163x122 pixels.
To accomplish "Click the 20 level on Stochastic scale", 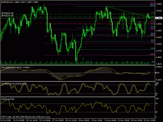I will click(x=156, y=93).
